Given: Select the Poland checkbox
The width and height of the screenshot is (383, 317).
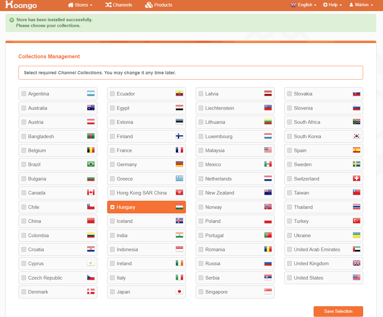Looking at the screenshot, I should click(x=201, y=221).
